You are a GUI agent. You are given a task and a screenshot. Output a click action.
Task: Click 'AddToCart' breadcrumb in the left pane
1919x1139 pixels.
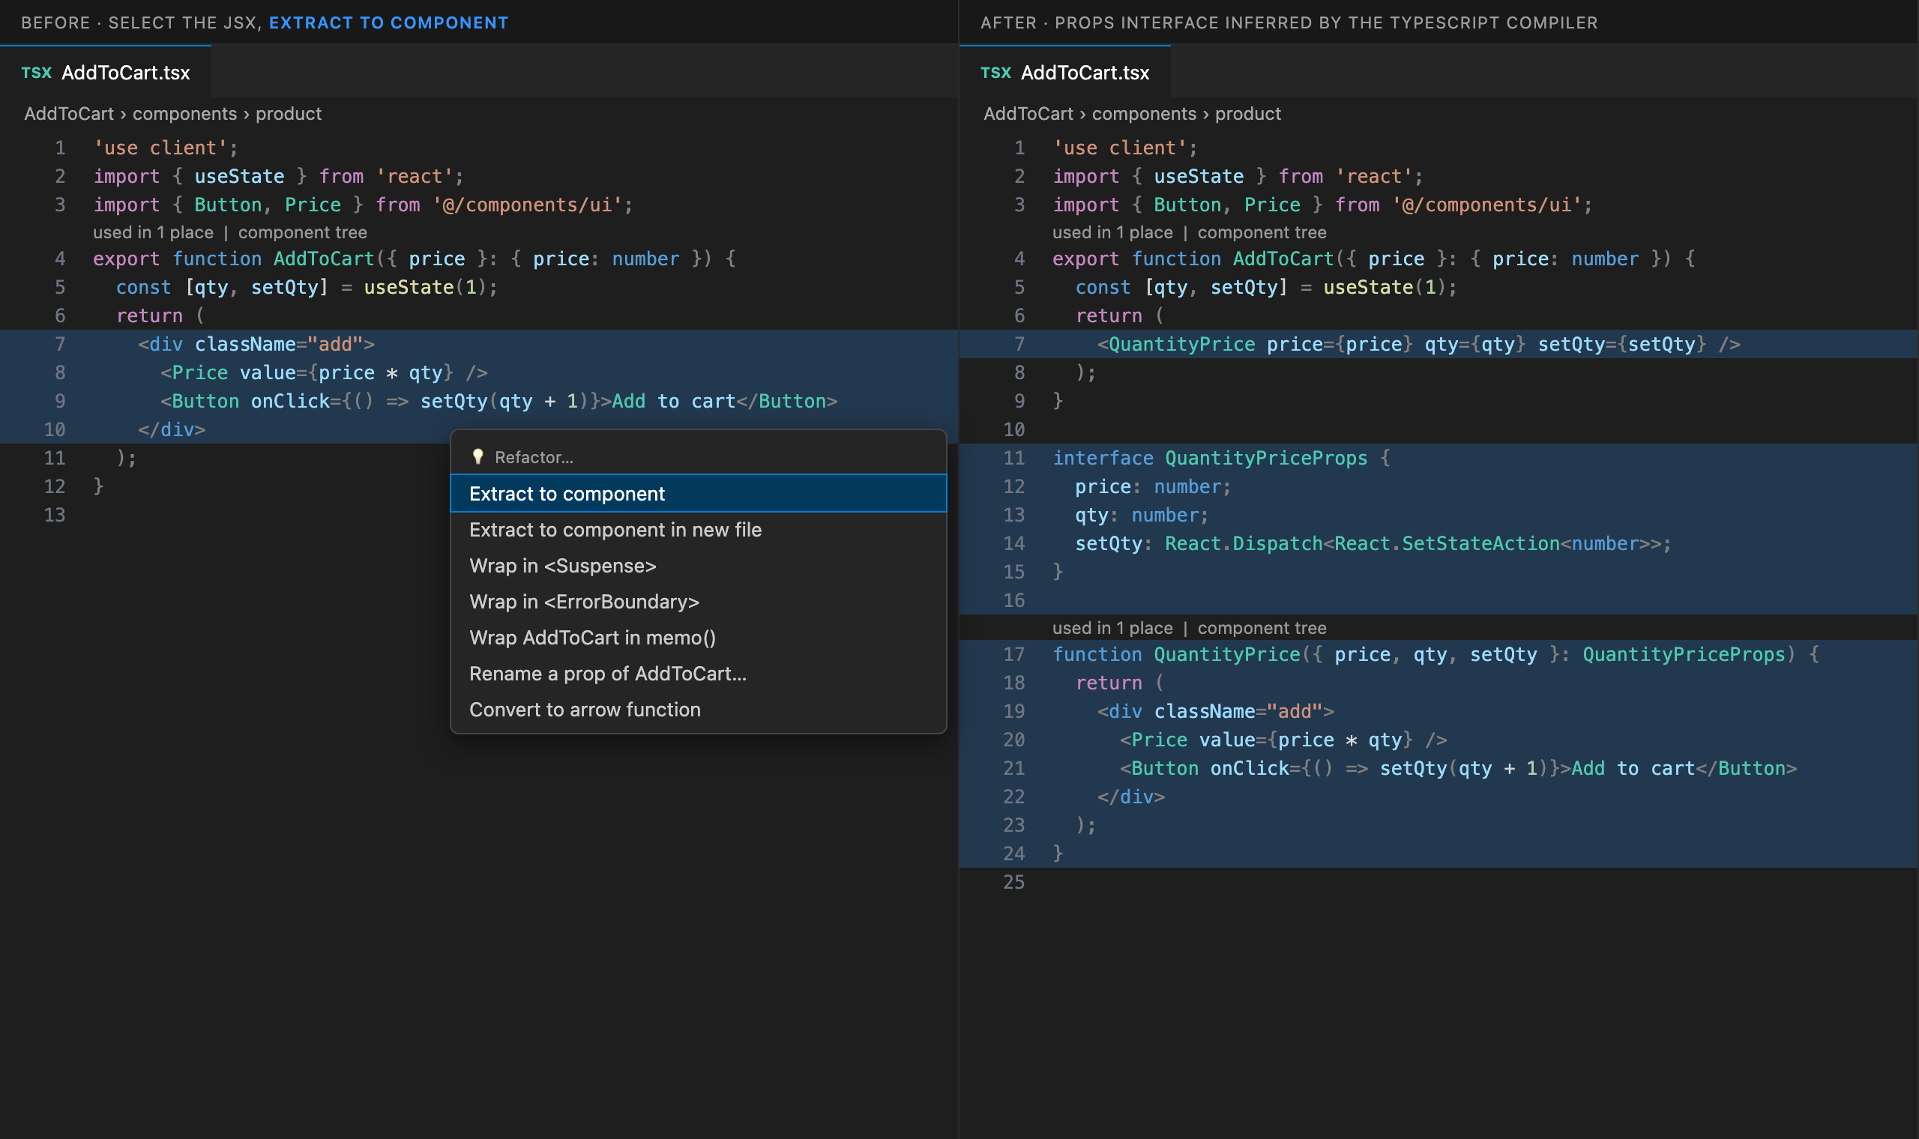(69, 114)
